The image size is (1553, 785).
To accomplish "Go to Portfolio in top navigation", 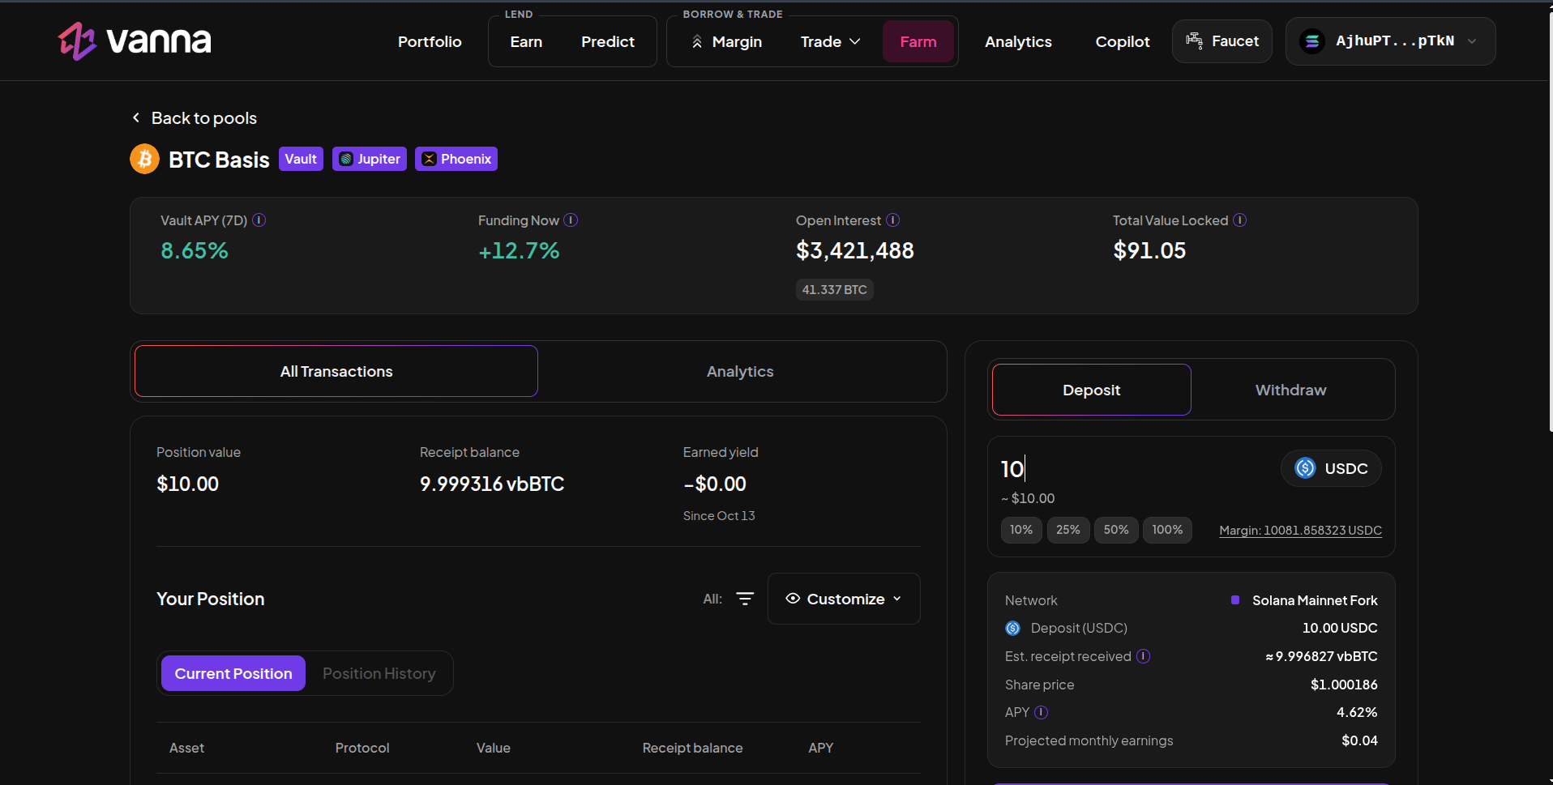I will click(x=430, y=41).
